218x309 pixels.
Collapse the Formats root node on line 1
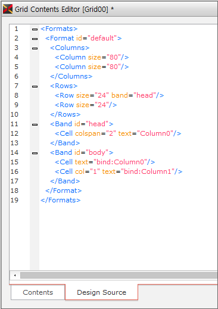click(35, 29)
